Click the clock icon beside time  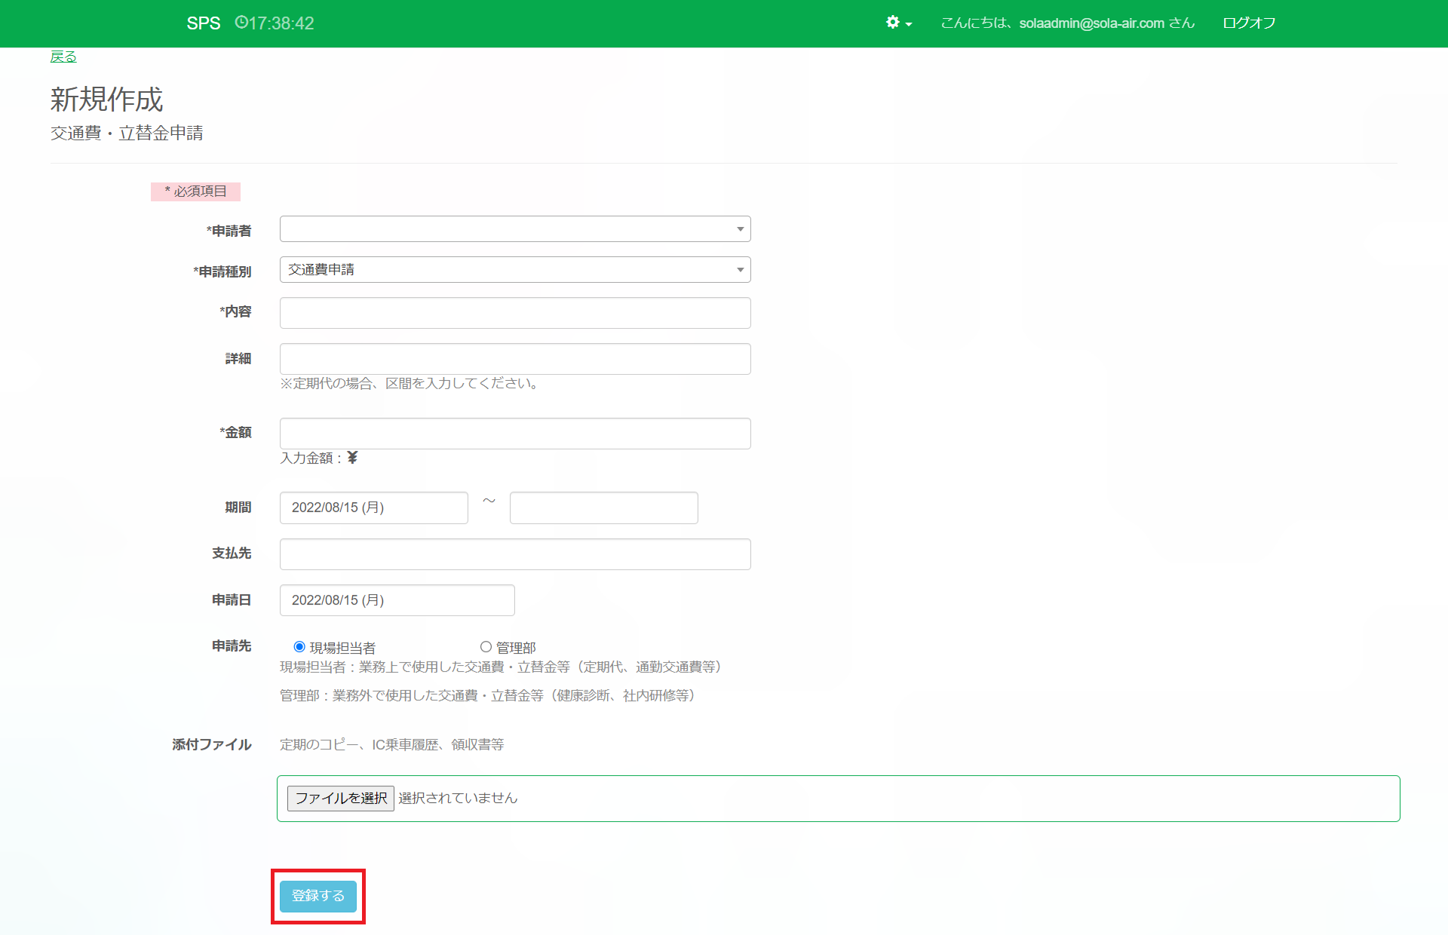pos(241,23)
